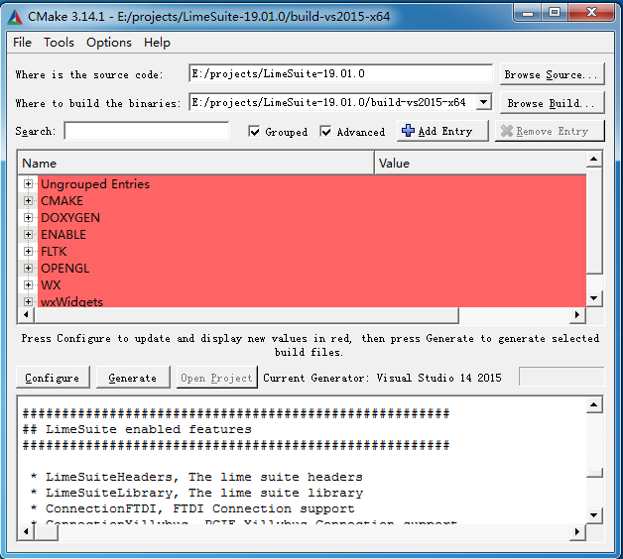
Task: Click the source code path field
Action: pyautogui.click(x=340, y=73)
